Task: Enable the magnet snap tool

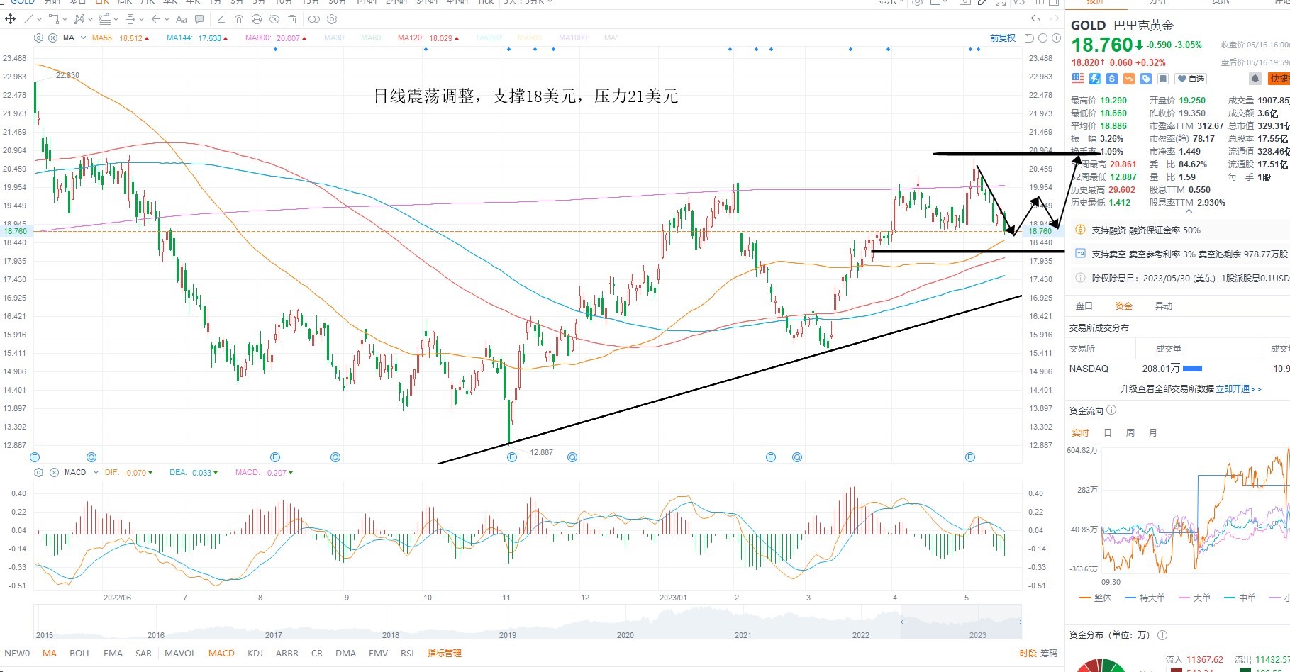Action: pyautogui.click(x=239, y=19)
